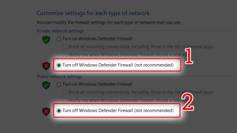Click the Customize settings for each type heading
Screen dimensions: 237x133
point(93,13)
